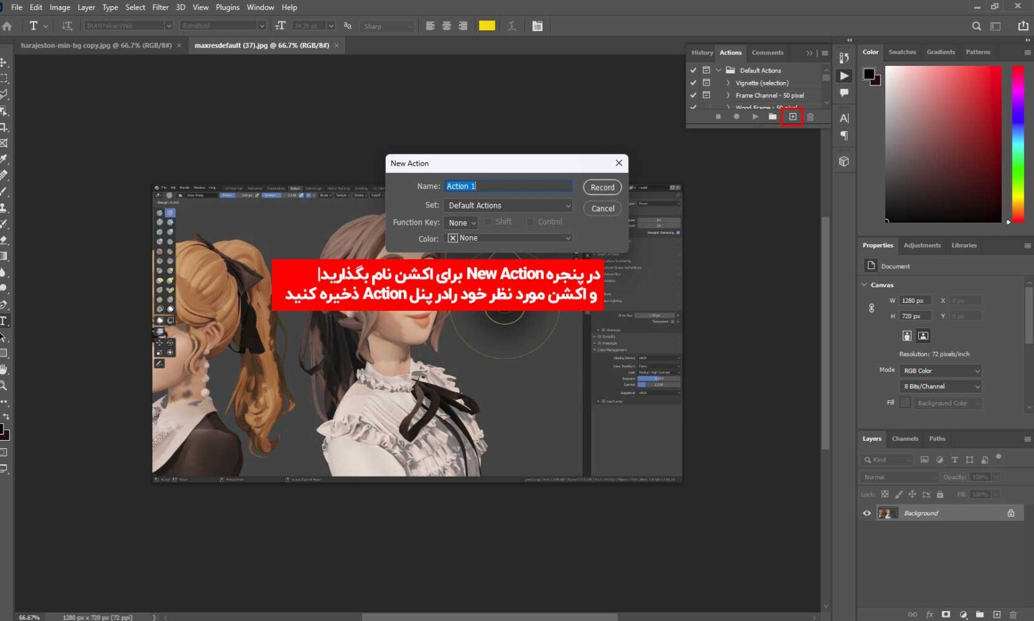The image size is (1034, 621).
Task: Click the add layer mask icon in Layers panel
Action: [x=946, y=614]
